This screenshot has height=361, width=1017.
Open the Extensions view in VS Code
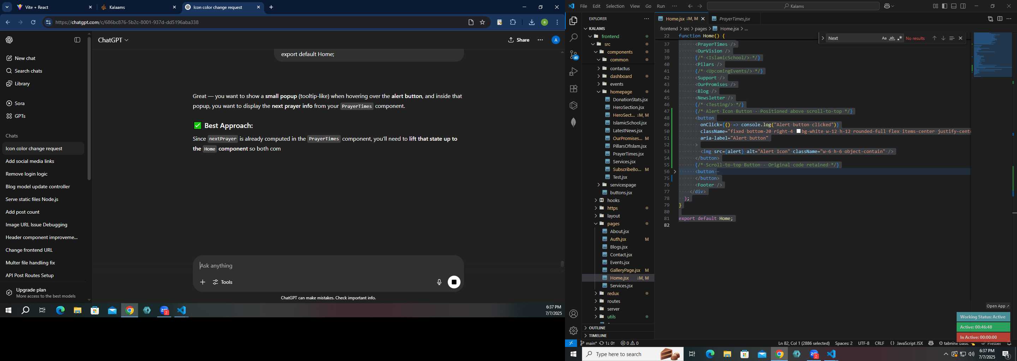[573, 89]
